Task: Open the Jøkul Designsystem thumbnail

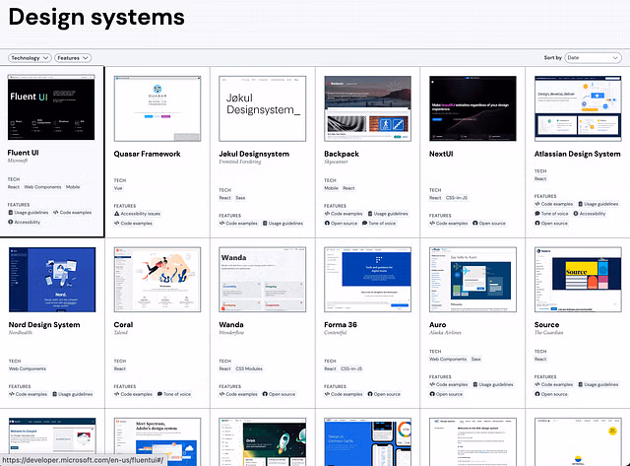Action: tap(263, 108)
